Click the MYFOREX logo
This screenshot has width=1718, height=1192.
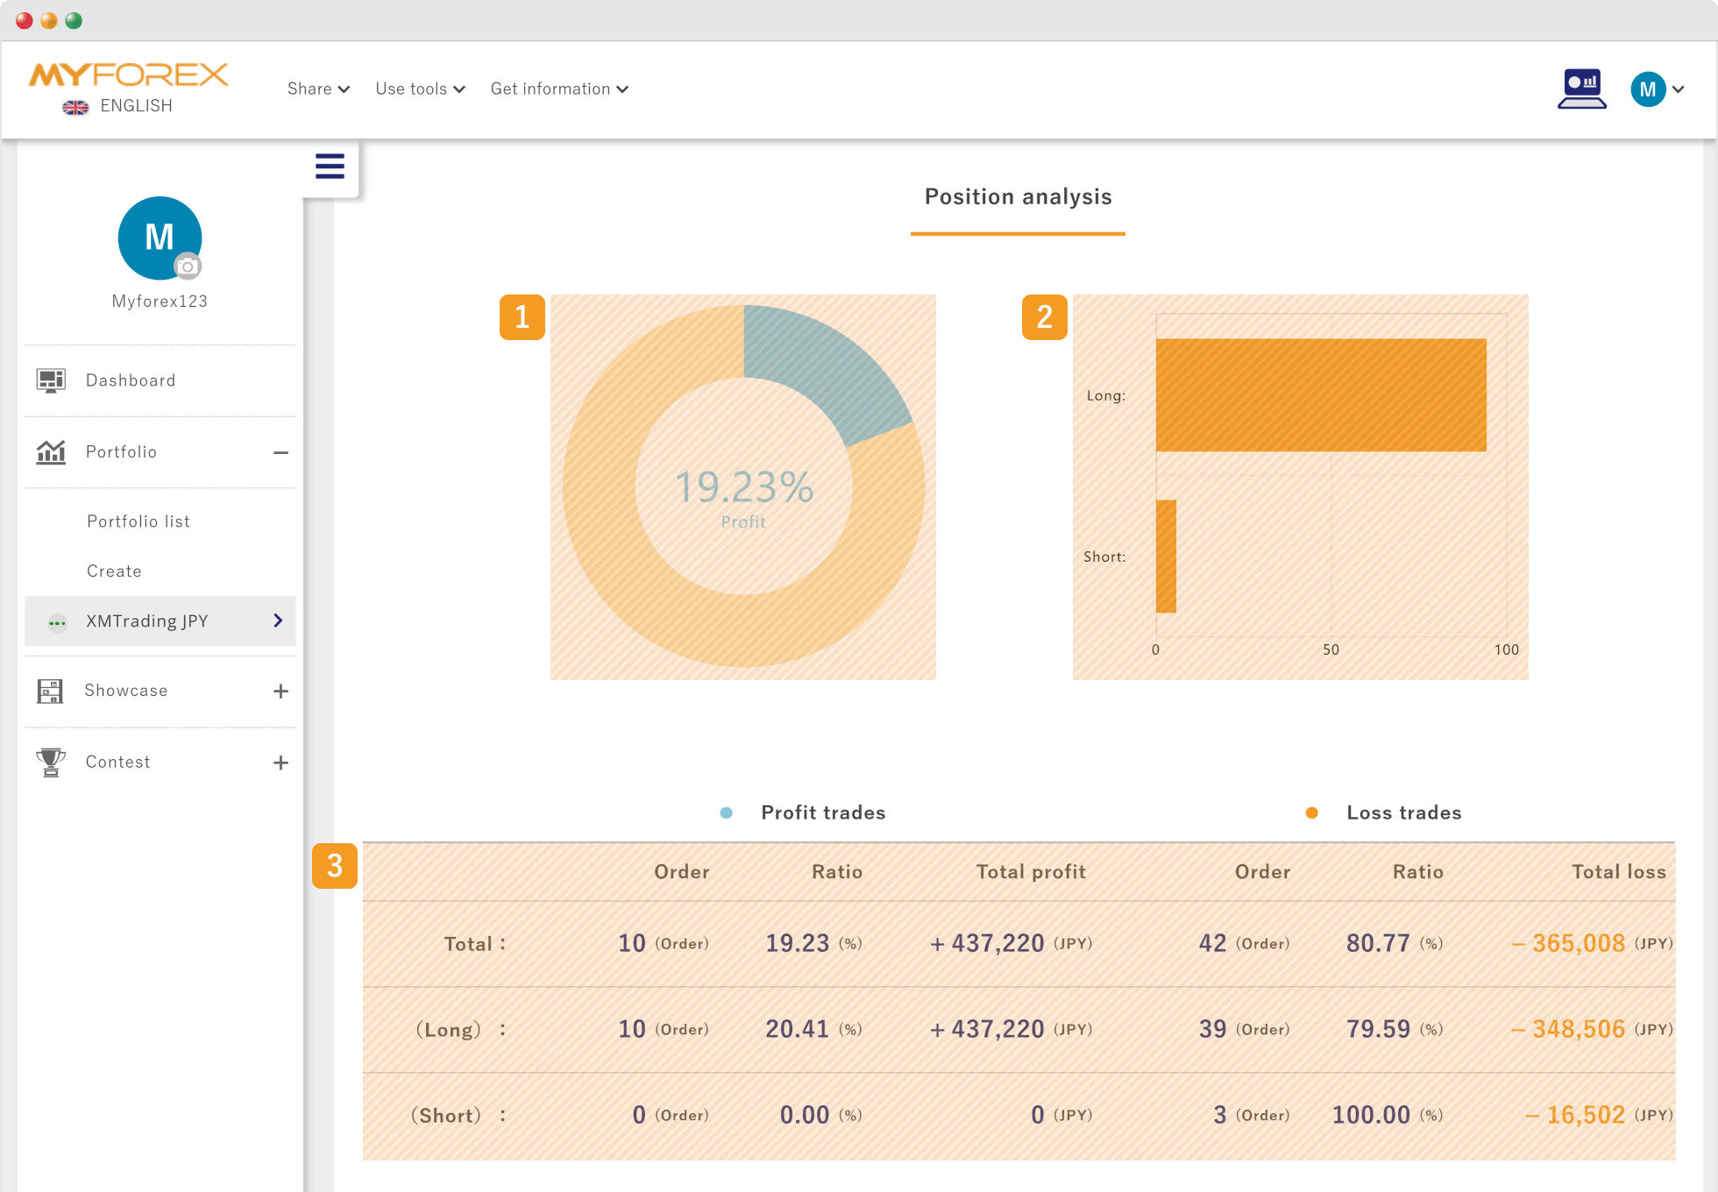[129, 74]
